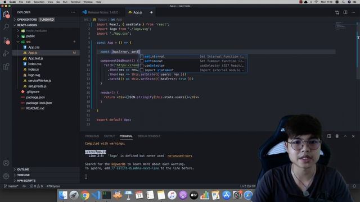Open Spotlight search in menu bar
Image resolution: width=360 pixels, height=202 pixels.
point(343,2)
